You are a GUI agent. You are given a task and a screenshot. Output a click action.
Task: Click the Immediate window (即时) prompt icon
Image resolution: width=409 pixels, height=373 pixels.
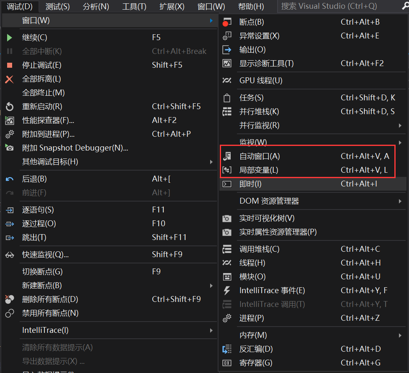[226, 184]
